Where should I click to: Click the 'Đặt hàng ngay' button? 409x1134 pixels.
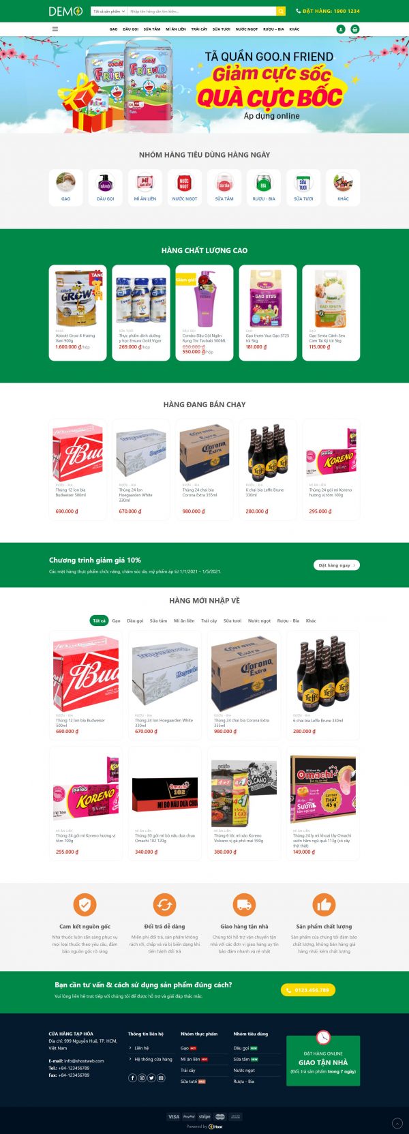click(337, 565)
